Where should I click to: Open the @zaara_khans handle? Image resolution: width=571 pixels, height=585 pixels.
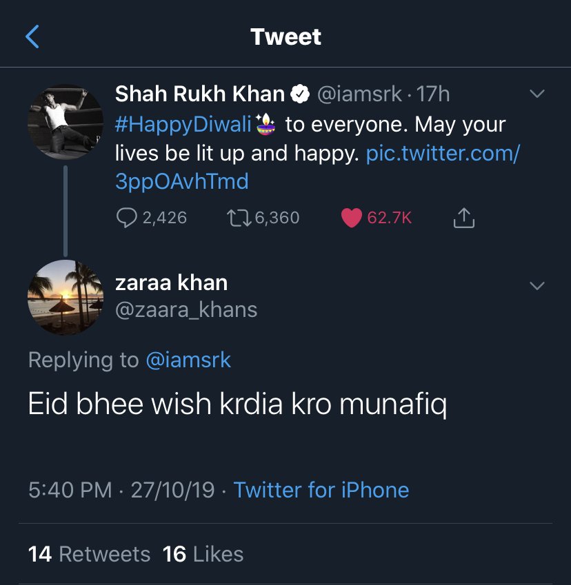(186, 310)
